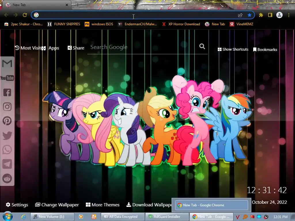Viewport: 295px width, 221px height.
Task: Open VineMEMZ bookmark
Action: pos(242,24)
